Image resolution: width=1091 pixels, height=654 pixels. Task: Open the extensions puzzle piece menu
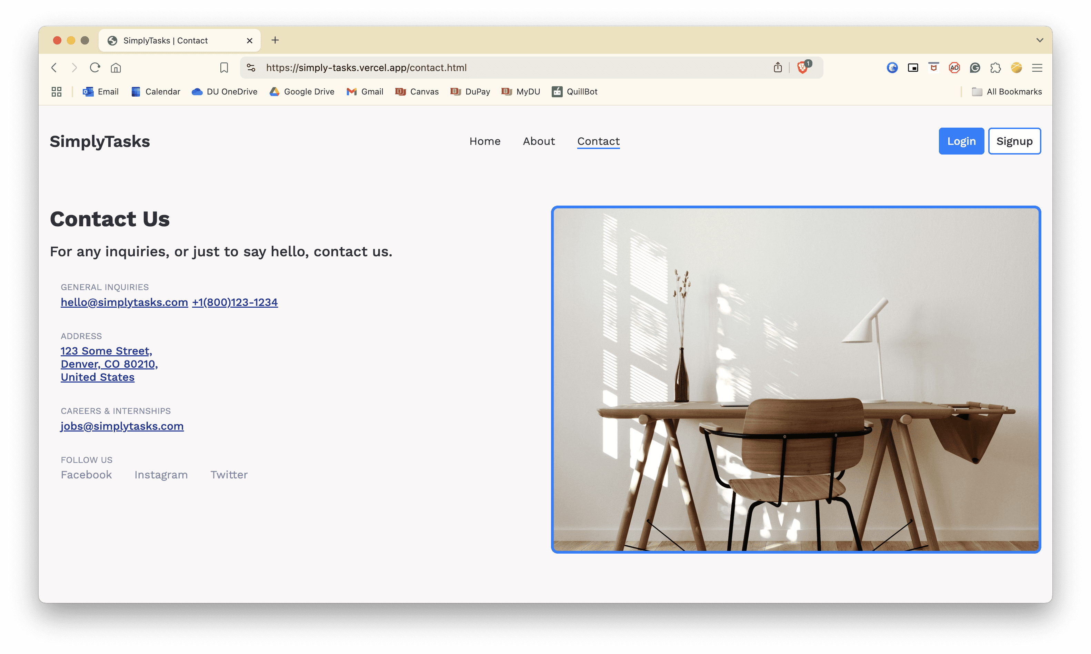pos(995,67)
